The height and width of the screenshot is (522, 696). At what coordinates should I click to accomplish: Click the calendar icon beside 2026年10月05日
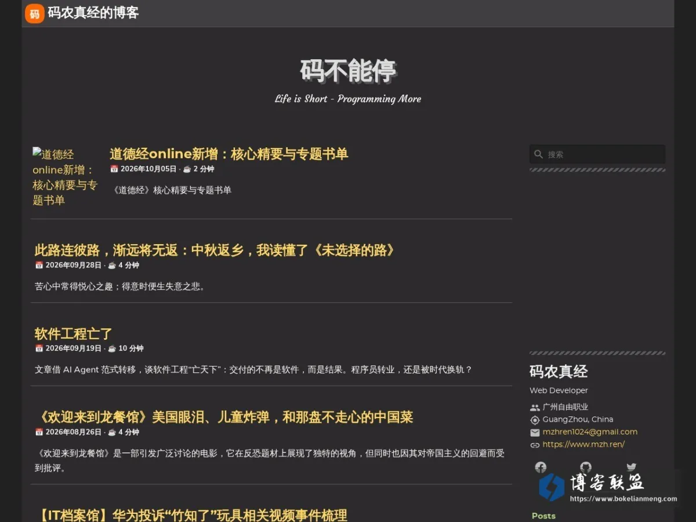click(x=114, y=169)
